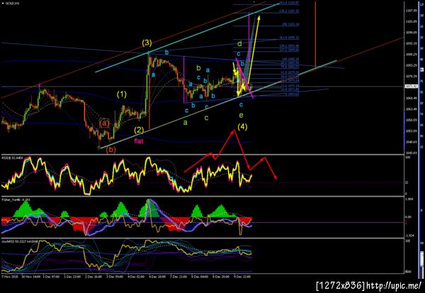Screen dimensions: 425x293
Task: Select the RSI(4) indicator label
Action: point(13,157)
